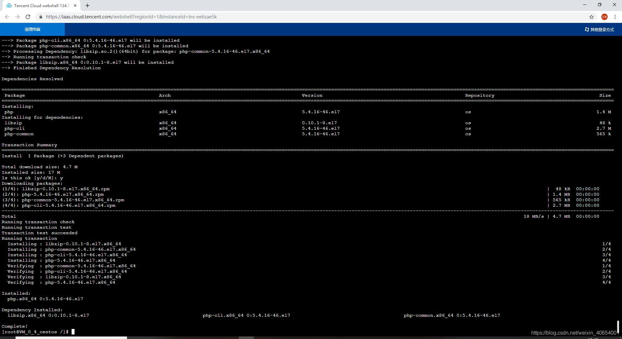622x339 pixels.
Task: Click 'Verifying : php-5.4.16-46.el7.x86_64' line
Action: 61,282
